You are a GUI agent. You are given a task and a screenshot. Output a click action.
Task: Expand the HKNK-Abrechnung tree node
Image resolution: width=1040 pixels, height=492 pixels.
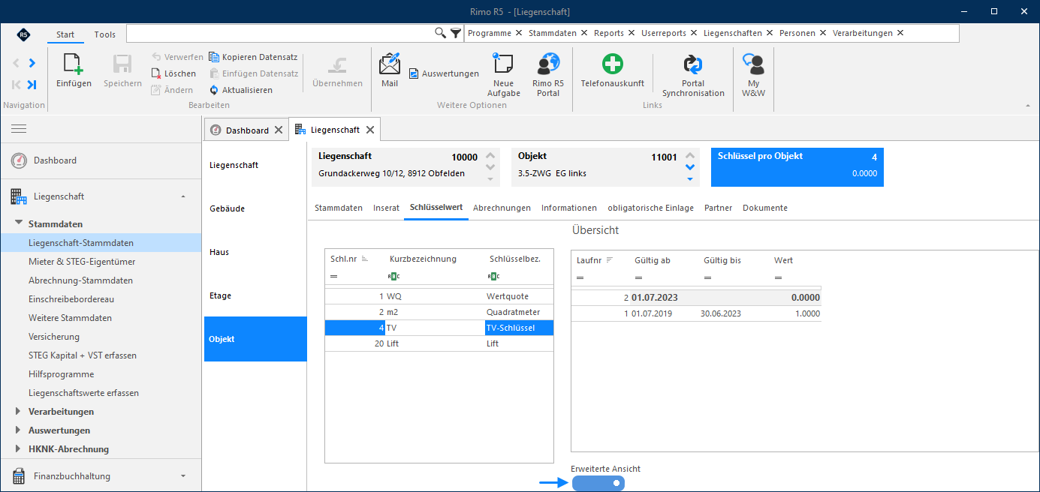coord(19,448)
